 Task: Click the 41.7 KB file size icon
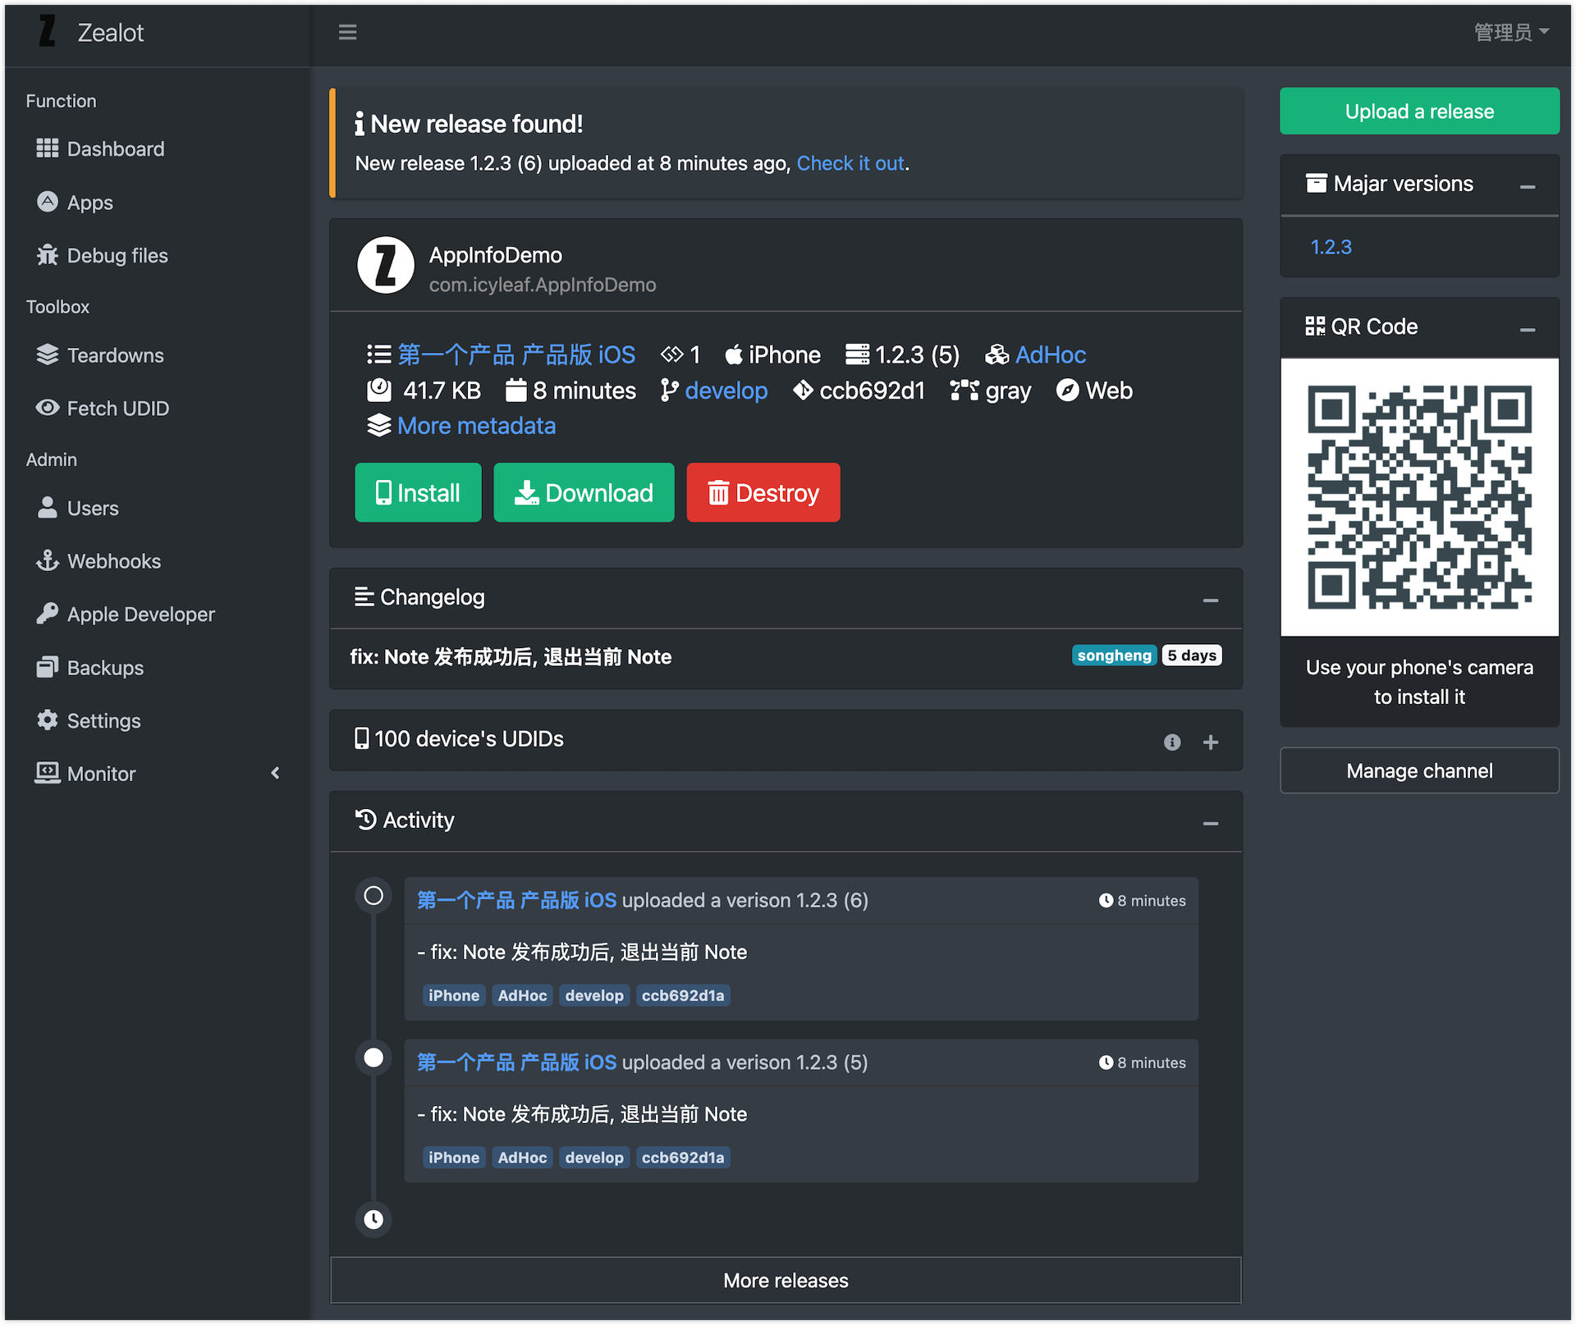(x=378, y=391)
